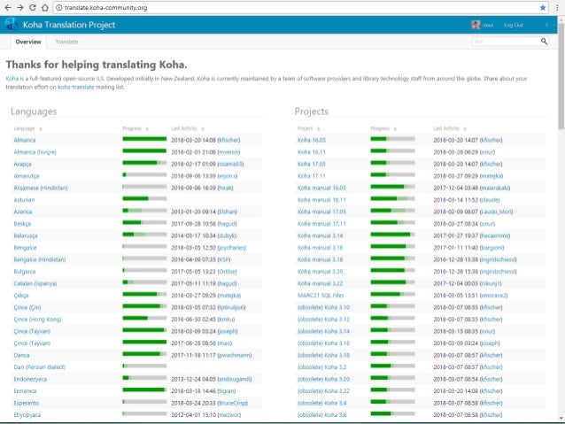Open user onur in the Koha 16.11 row
Viewport: 565px width, 424px height.
point(488,152)
